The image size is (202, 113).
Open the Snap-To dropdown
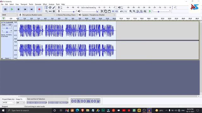tap(20, 103)
